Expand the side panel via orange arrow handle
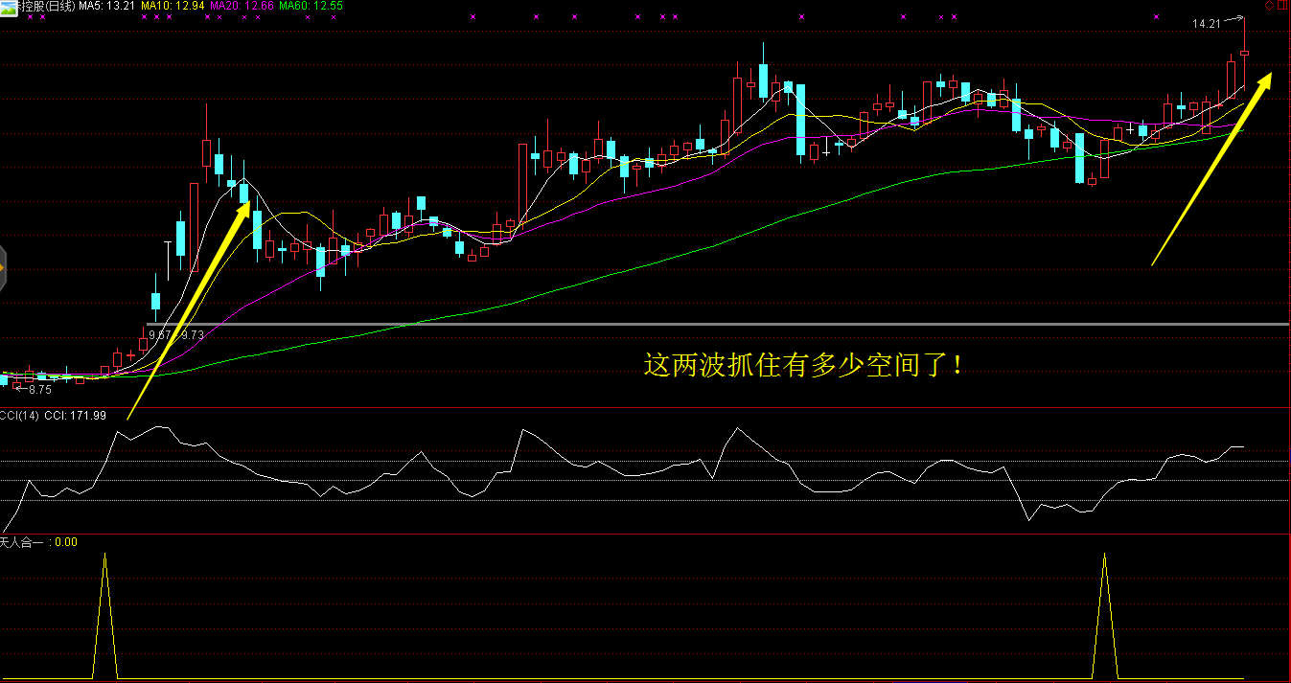 point(3,267)
